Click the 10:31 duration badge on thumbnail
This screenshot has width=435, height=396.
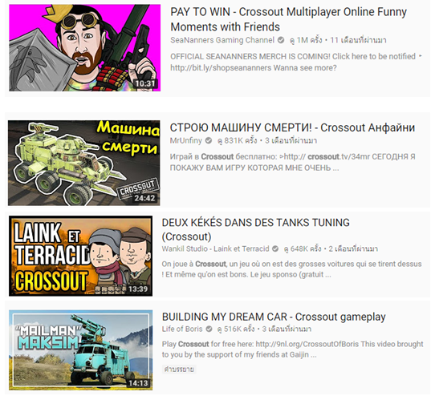point(144,83)
